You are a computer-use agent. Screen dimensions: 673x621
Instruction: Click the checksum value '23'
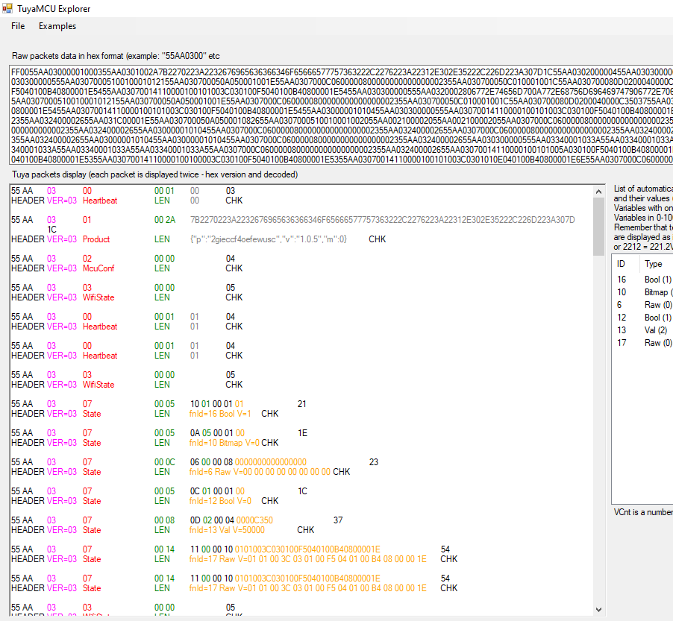[374, 462]
